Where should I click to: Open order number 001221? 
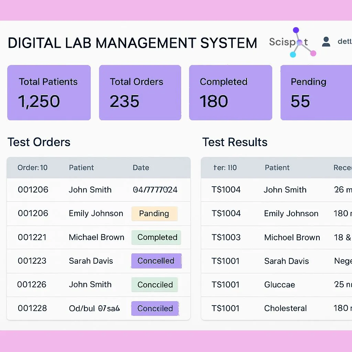32,237
